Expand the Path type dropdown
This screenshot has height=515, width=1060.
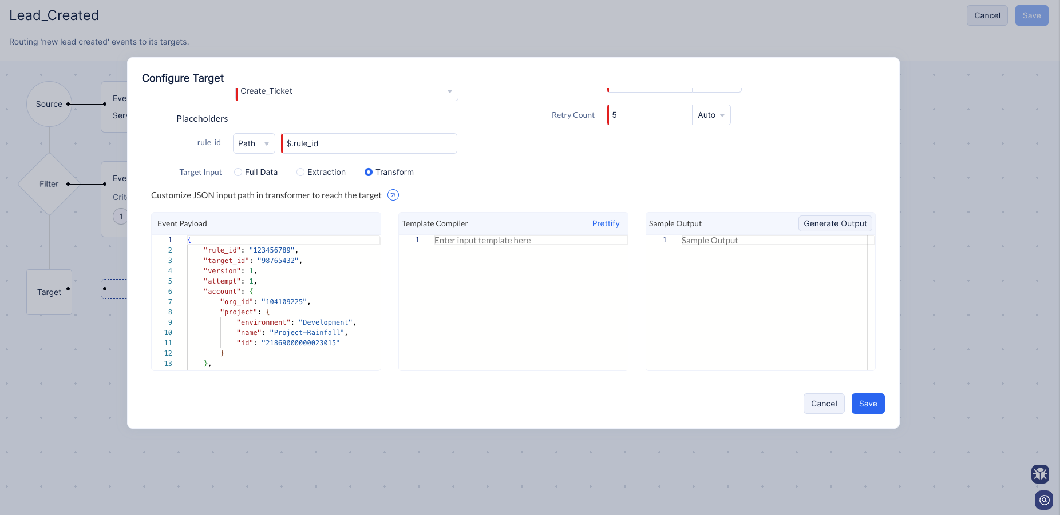tap(254, 143)
